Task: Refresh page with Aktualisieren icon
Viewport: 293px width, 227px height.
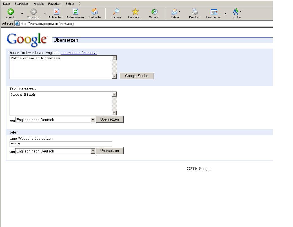Action: (75, 12)
